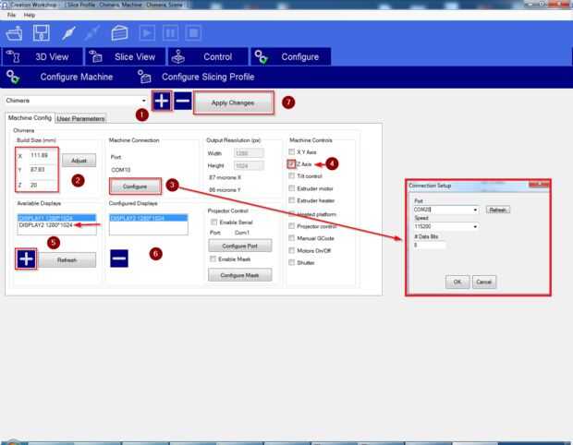Image resolution: width=573 pixels, height=445 pixels.
Task: Click the X build size field
Action: 43,155
